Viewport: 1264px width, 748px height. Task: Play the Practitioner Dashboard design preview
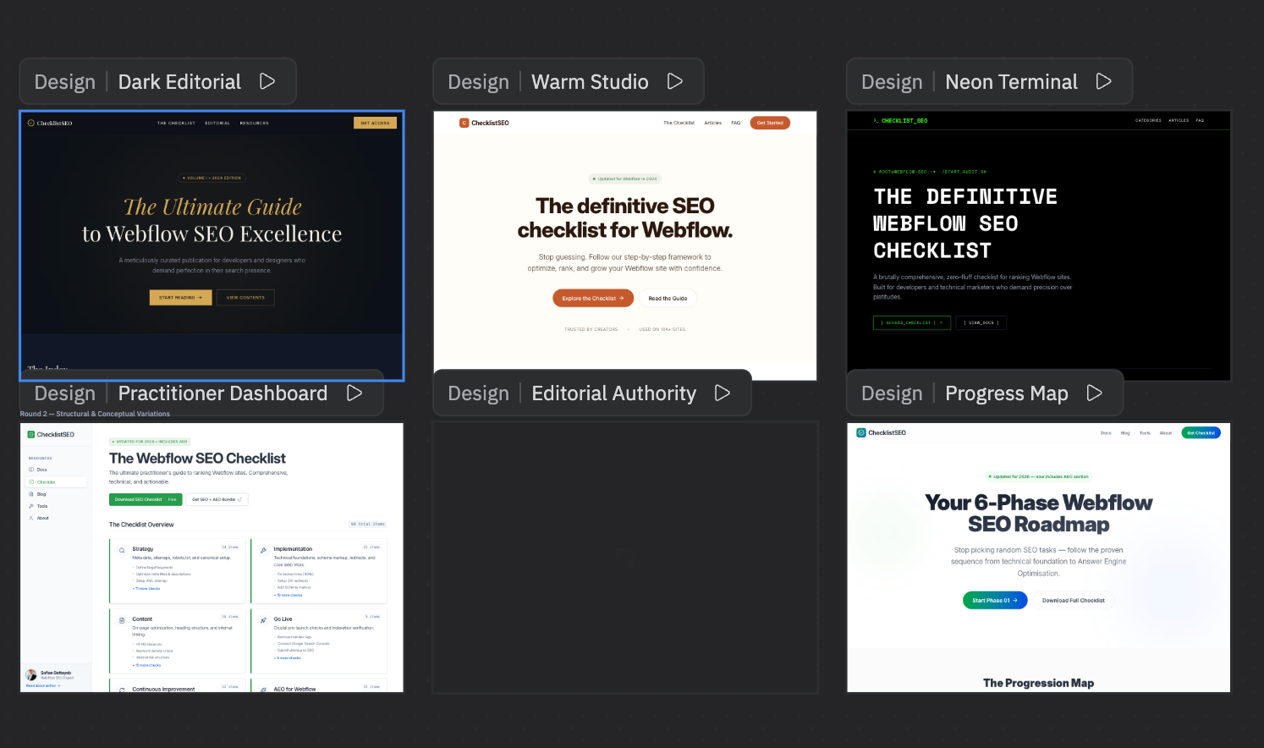(x=354, y=393)
